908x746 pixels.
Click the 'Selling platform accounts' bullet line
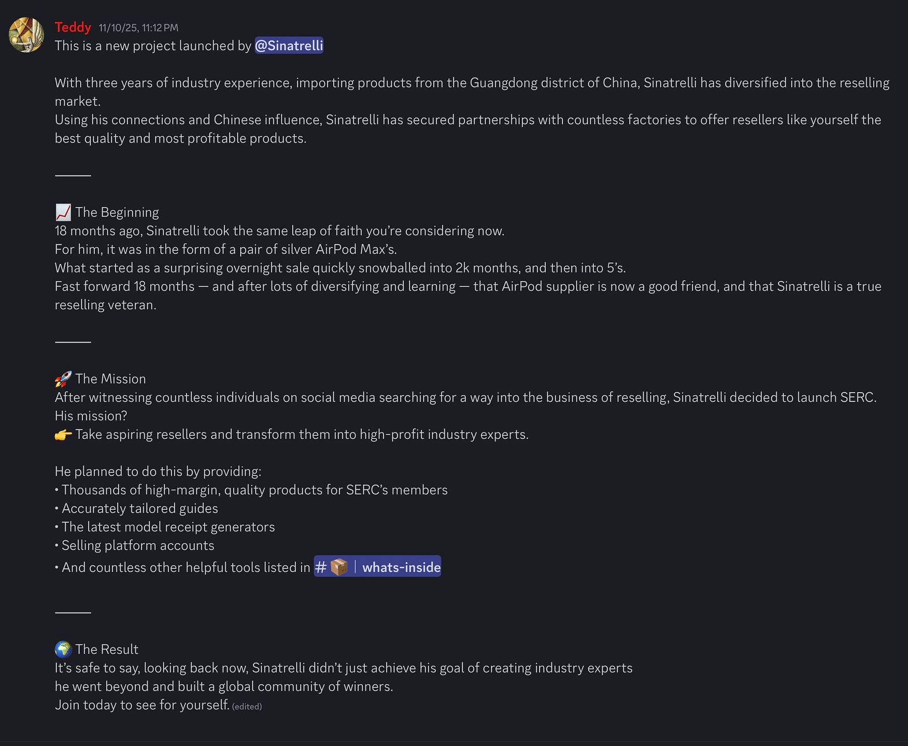point(135,546)
